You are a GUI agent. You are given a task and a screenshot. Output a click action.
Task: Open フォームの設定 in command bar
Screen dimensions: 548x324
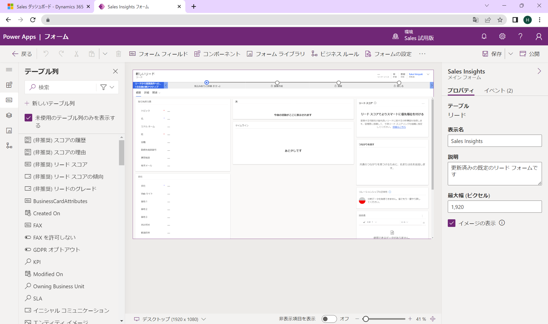(x=388, y=54)
